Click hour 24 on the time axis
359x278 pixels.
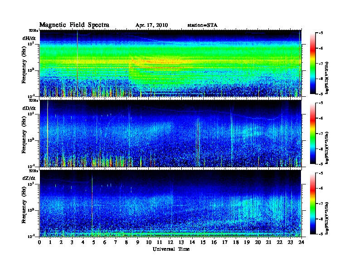point(301,243)
